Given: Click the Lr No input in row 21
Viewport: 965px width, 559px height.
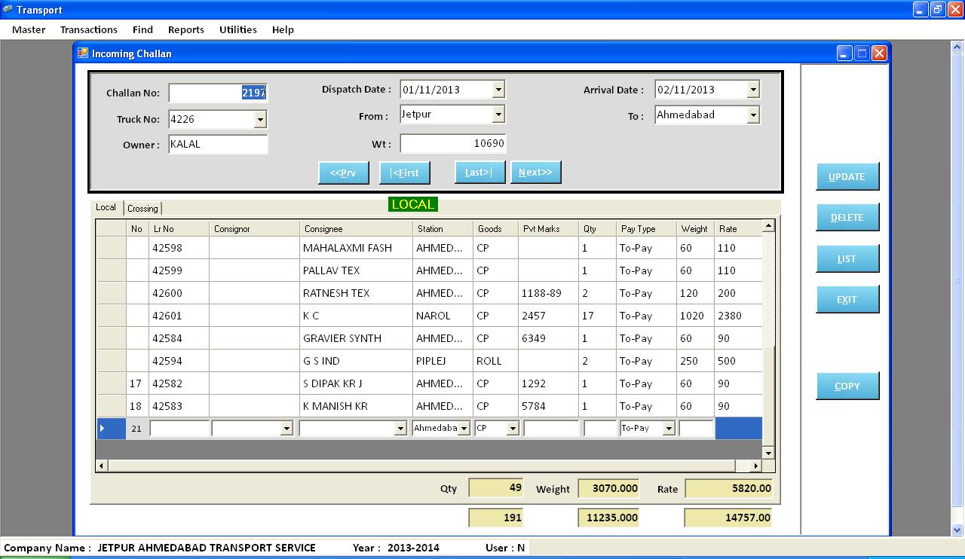Looking at the screenshot, I should 179,428.
